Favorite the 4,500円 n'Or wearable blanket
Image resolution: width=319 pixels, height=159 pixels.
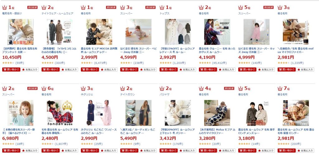69,70
